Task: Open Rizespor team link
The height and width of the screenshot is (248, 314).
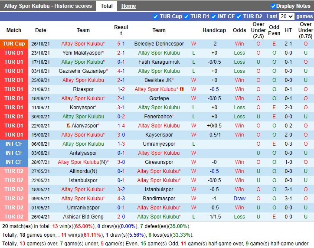Action: tap(83, 89)
